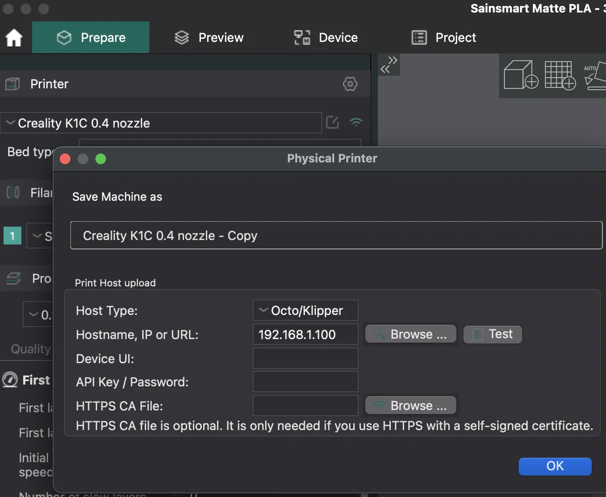
Task: Click the API Key / Password field
Action: (306, 382)
